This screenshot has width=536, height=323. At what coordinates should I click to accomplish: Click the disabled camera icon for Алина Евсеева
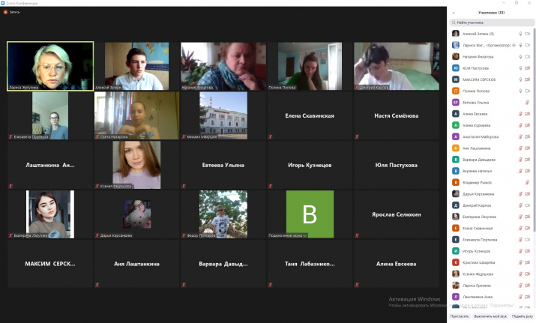[528, 114]
